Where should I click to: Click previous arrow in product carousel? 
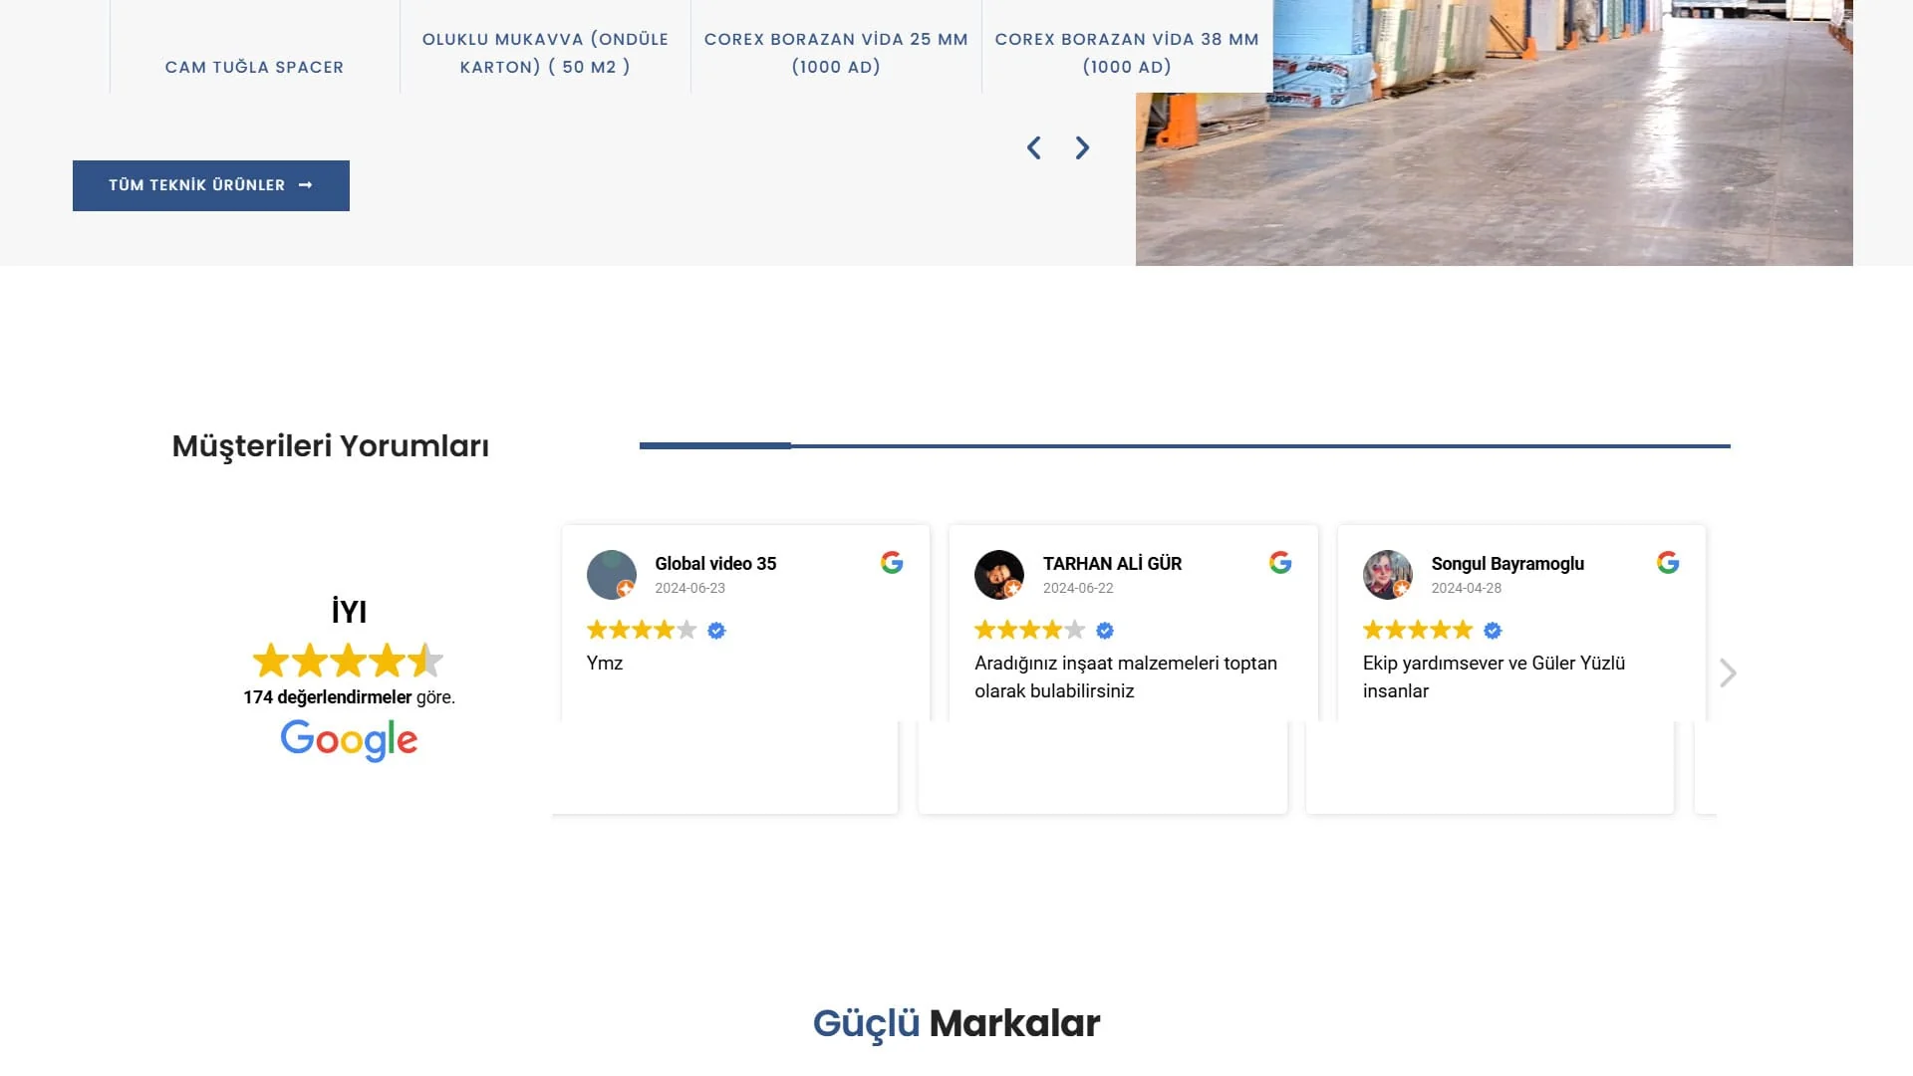[x=1034, y=148]
